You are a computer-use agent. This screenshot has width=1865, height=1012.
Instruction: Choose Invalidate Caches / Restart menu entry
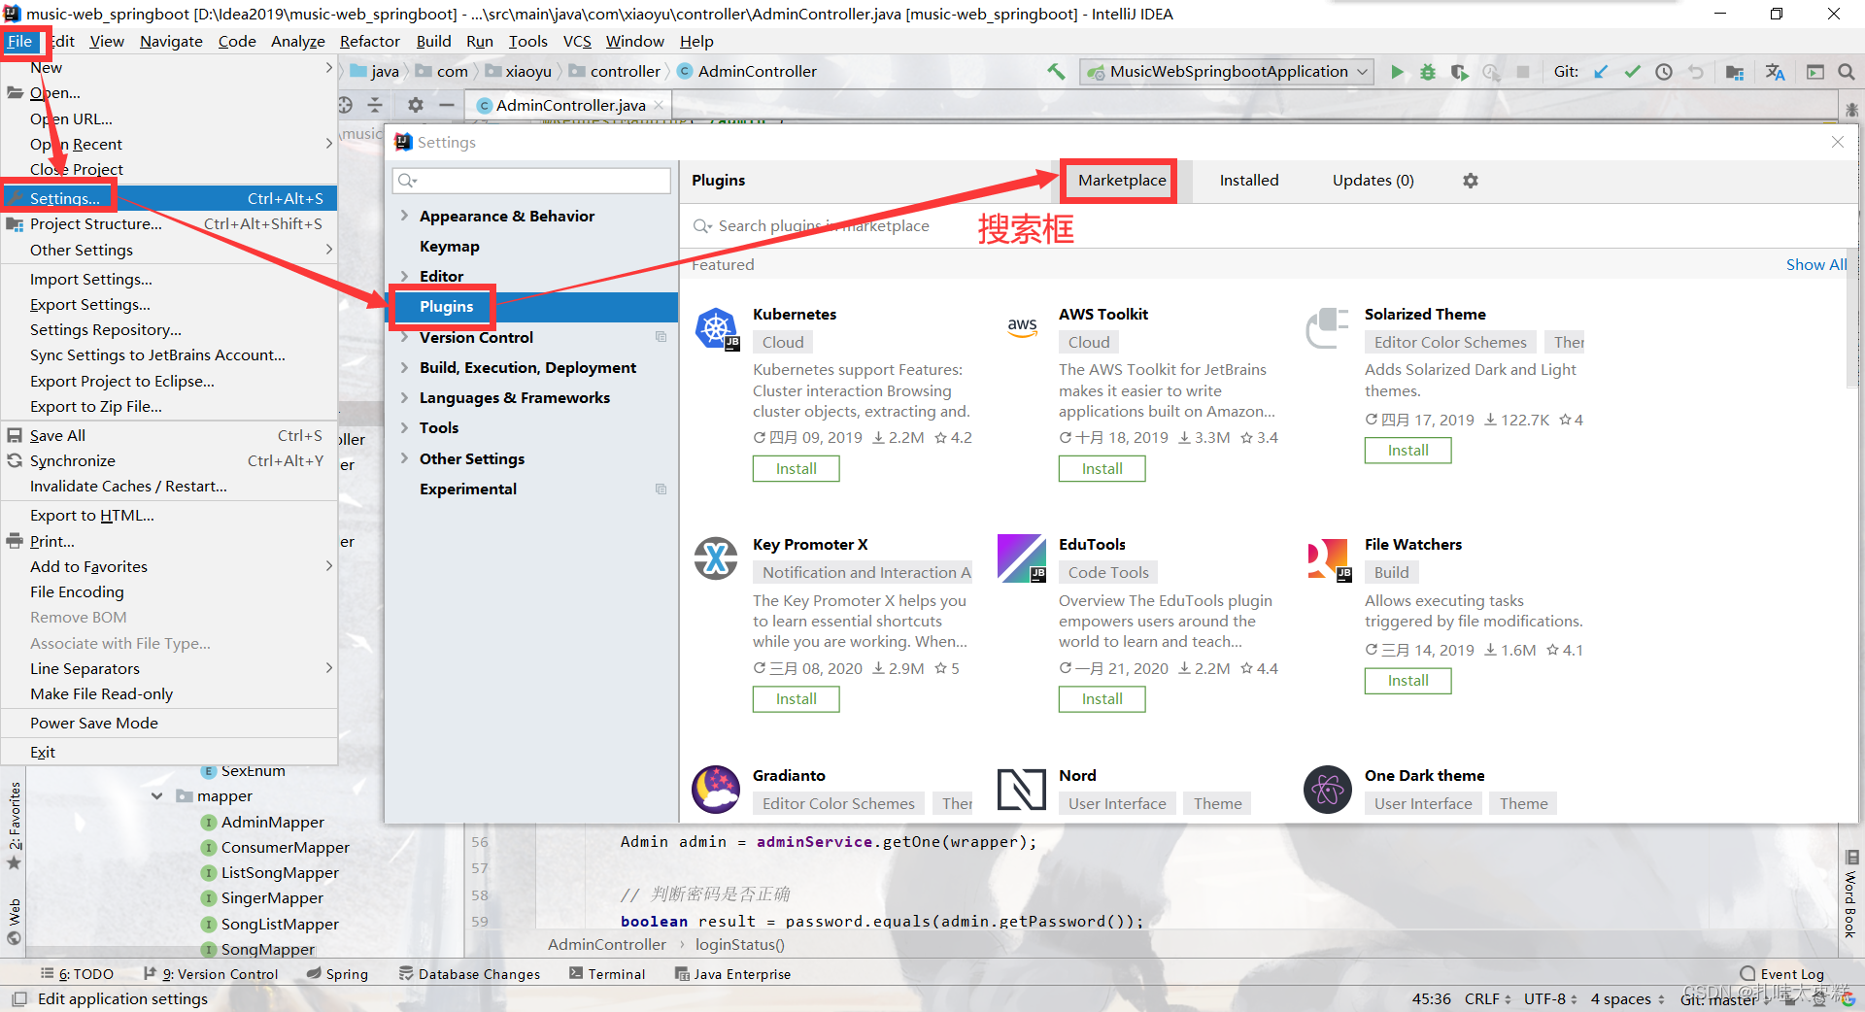point(169,486)
